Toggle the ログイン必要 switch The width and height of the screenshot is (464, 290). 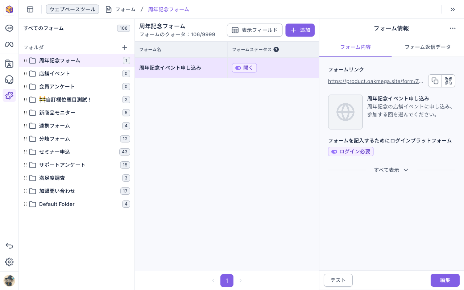pos(351,152)
